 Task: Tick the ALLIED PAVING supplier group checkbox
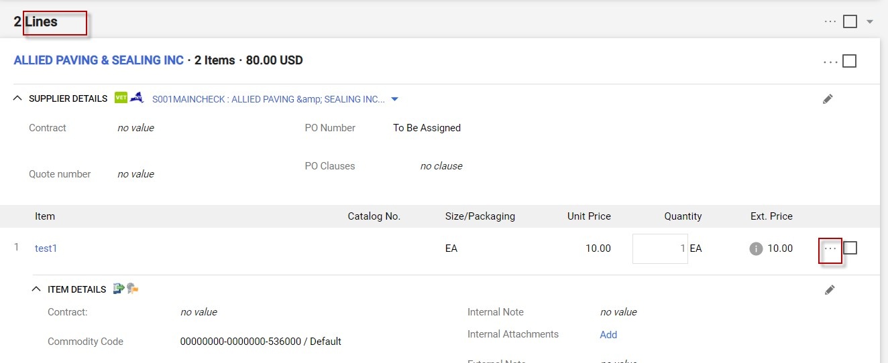(850, 61)
